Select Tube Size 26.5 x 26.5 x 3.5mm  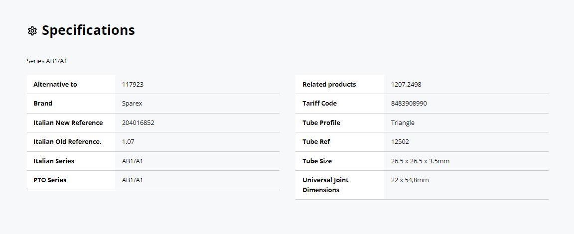tap(420, 161)
